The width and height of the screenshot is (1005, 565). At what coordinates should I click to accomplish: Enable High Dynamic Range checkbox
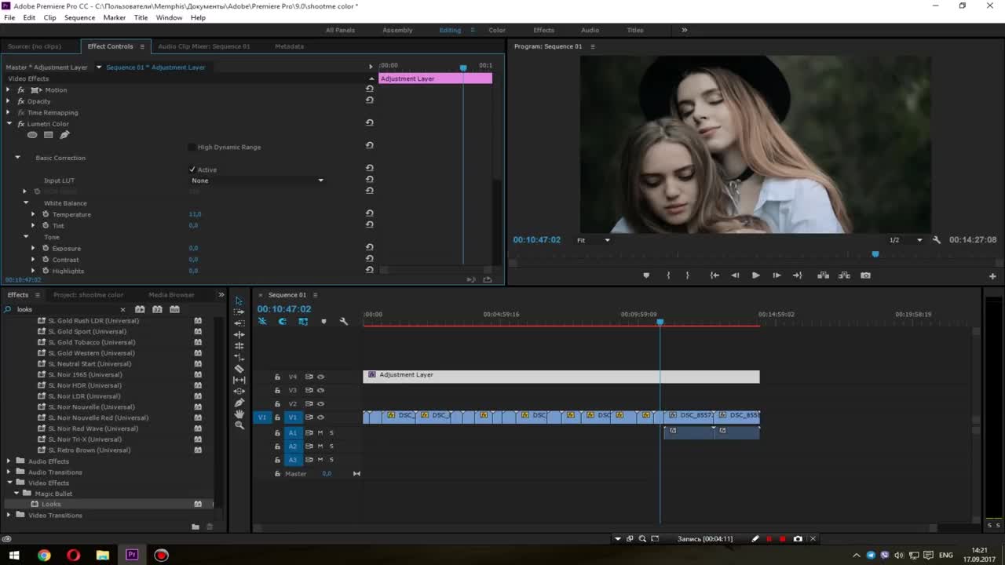(192, 147)
